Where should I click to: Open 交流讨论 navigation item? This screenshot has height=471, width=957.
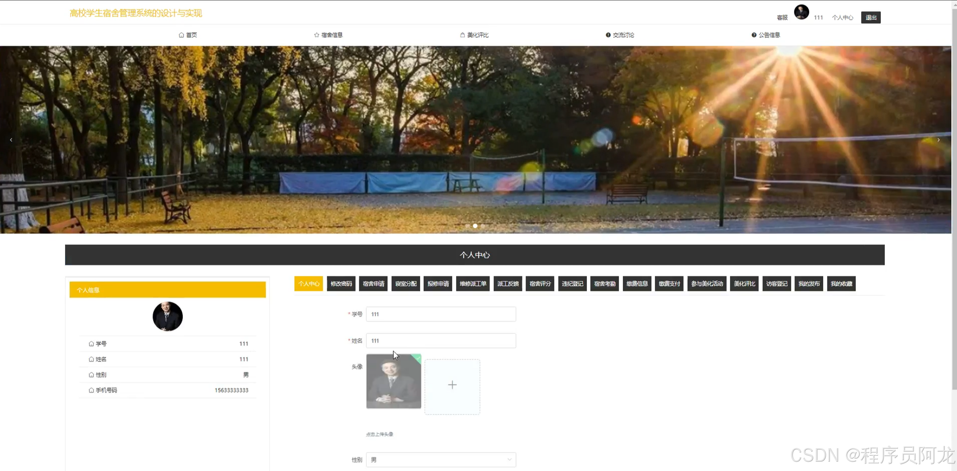point(620,35)
